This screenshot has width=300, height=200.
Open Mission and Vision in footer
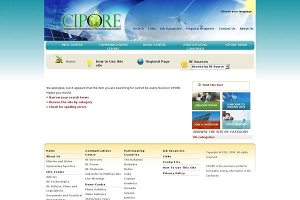(59, 161)
